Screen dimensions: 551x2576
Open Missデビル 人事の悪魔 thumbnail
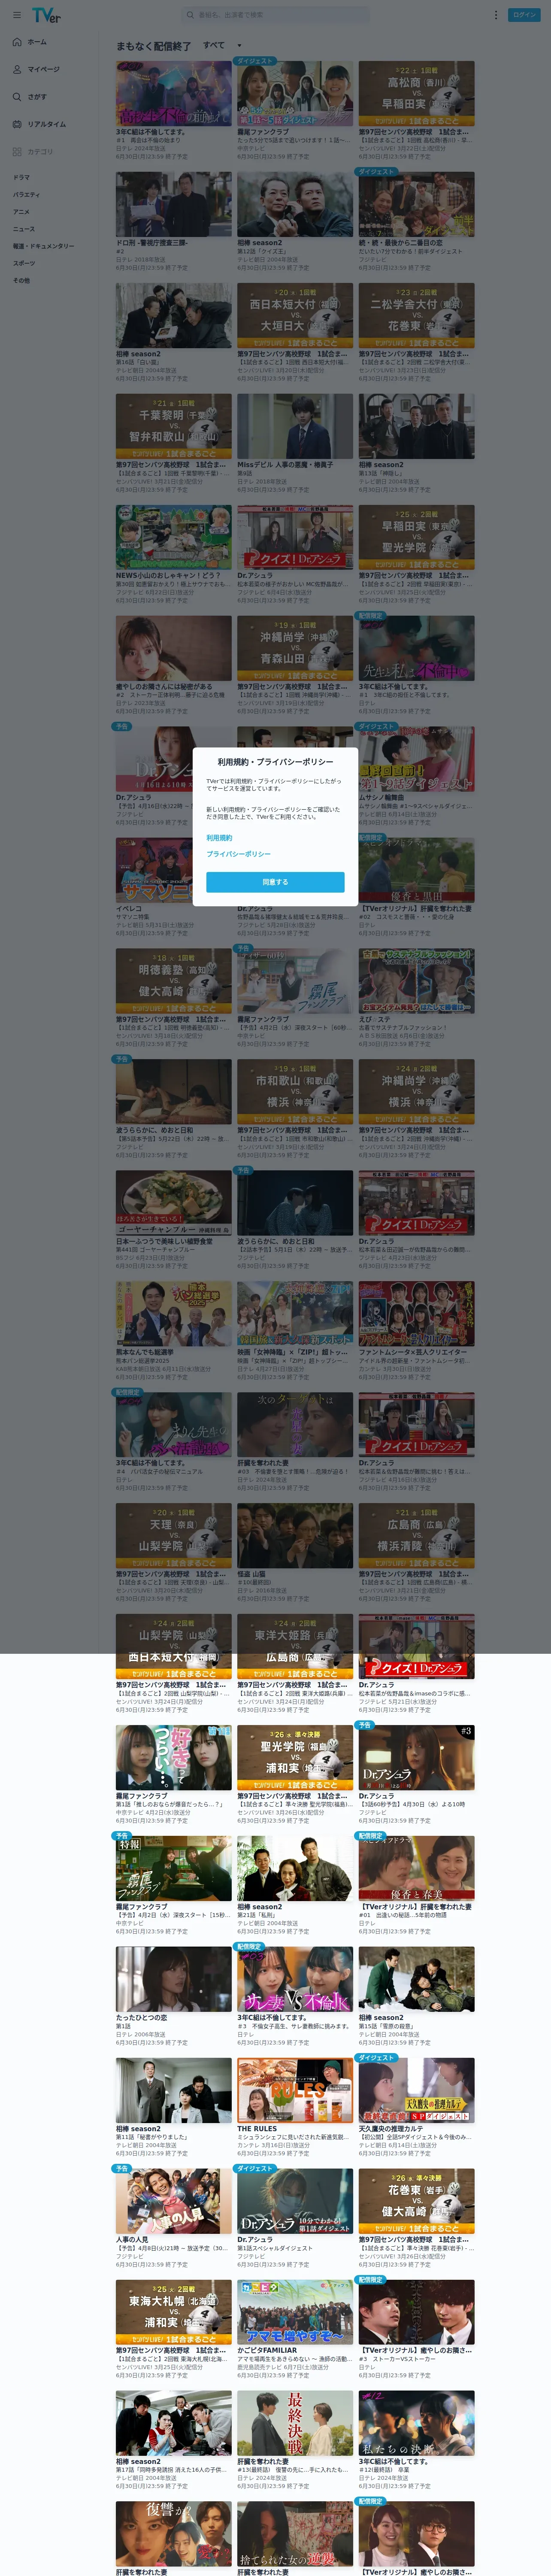tap(295, 426)
